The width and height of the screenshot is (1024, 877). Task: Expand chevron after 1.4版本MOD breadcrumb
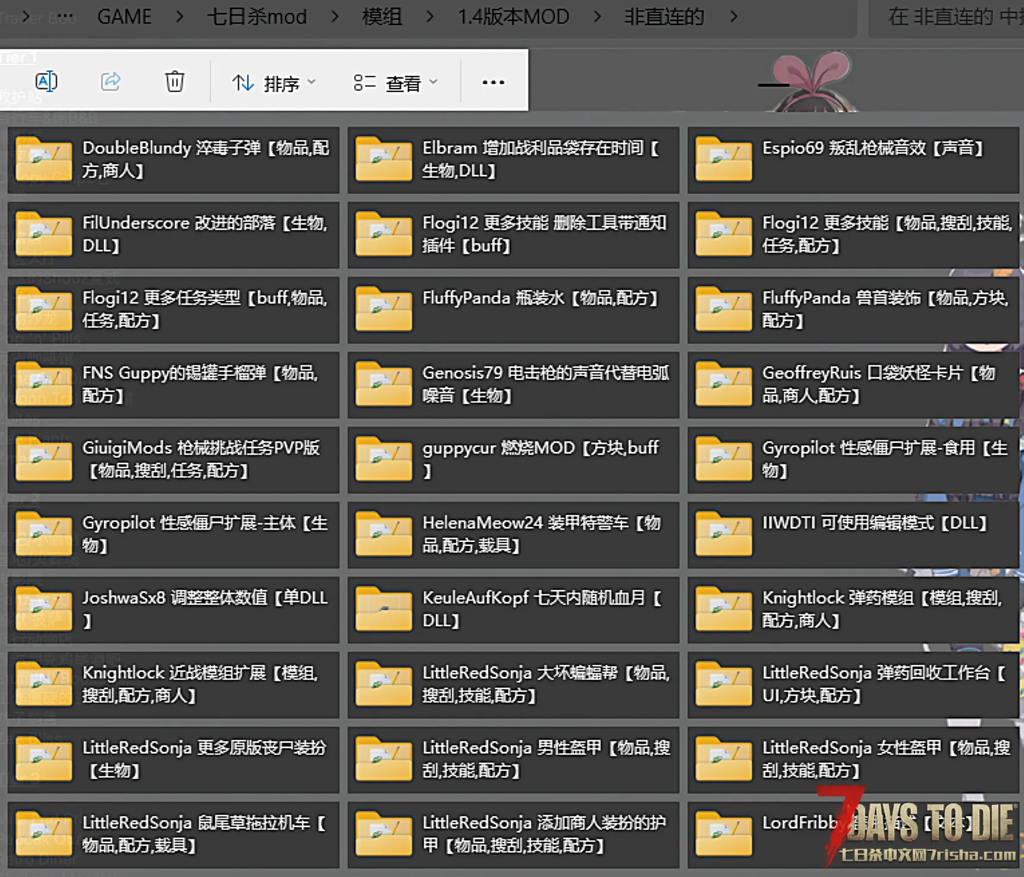point(597,17)
